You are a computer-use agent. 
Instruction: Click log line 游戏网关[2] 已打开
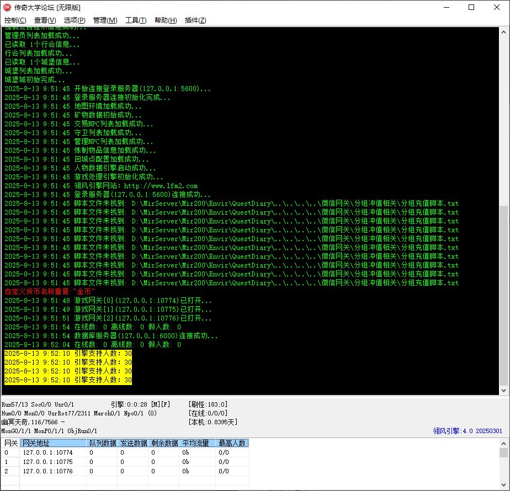[x=108, y=318]
